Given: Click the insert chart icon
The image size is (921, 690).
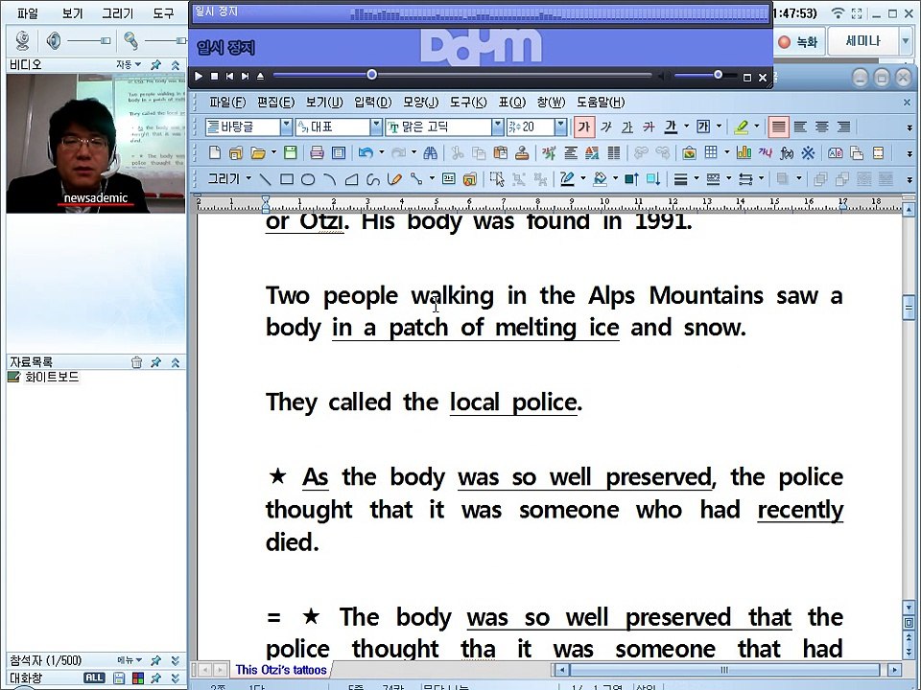Looking at the screenshot, I should [744, 152].
